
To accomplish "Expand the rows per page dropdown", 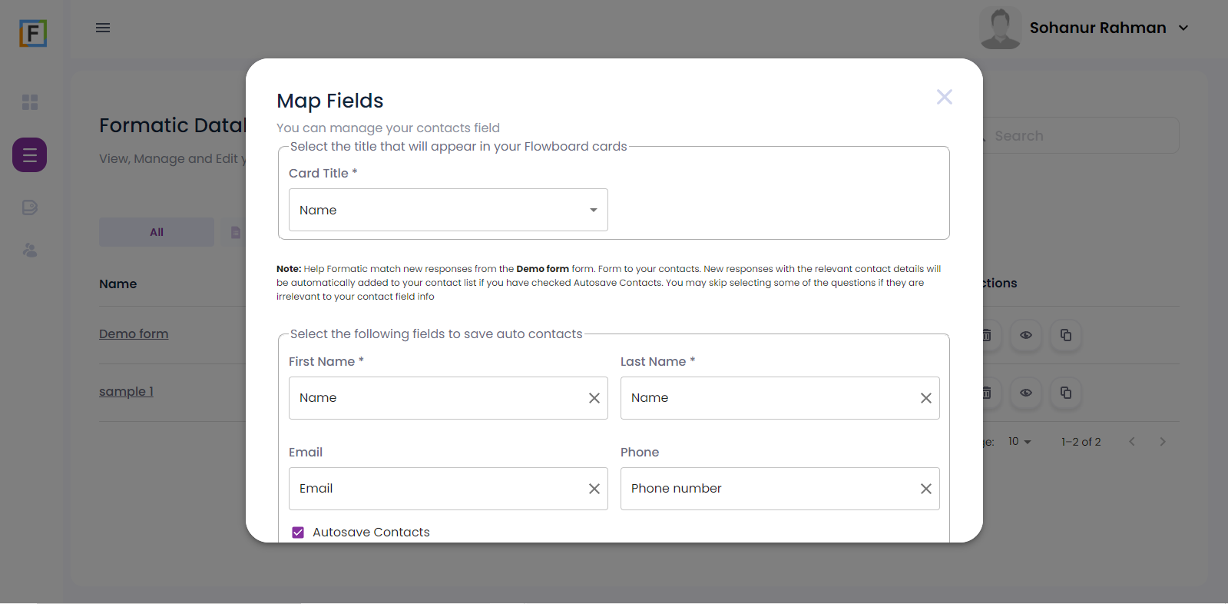I will (x=1019, y=442).
